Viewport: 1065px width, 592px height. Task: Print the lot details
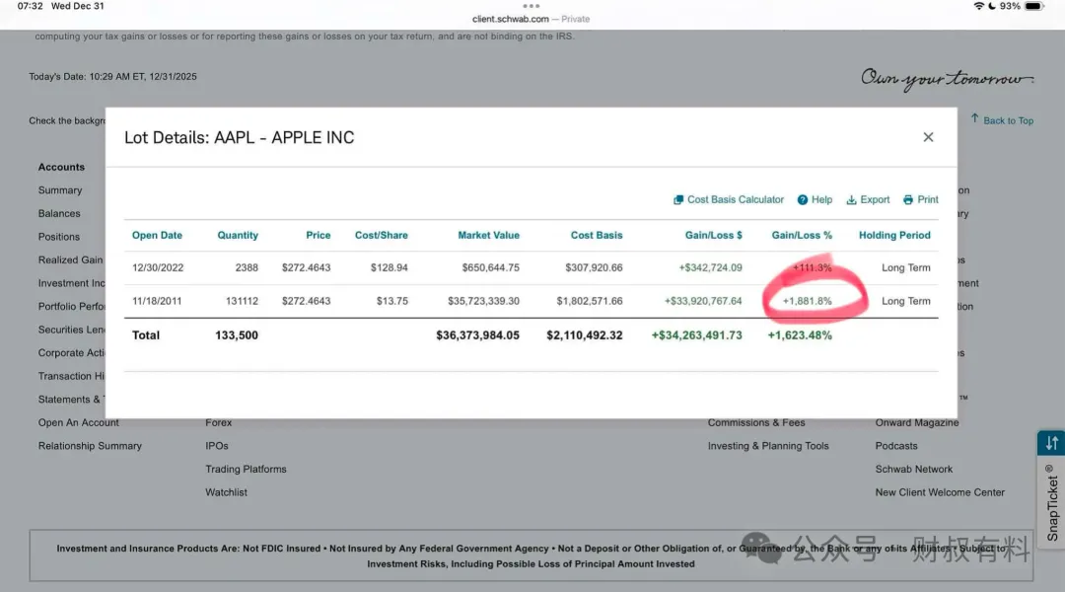[x=920, y=200]
